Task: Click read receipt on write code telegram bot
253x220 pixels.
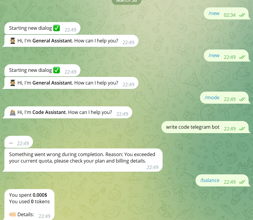Action: [242, 128]
